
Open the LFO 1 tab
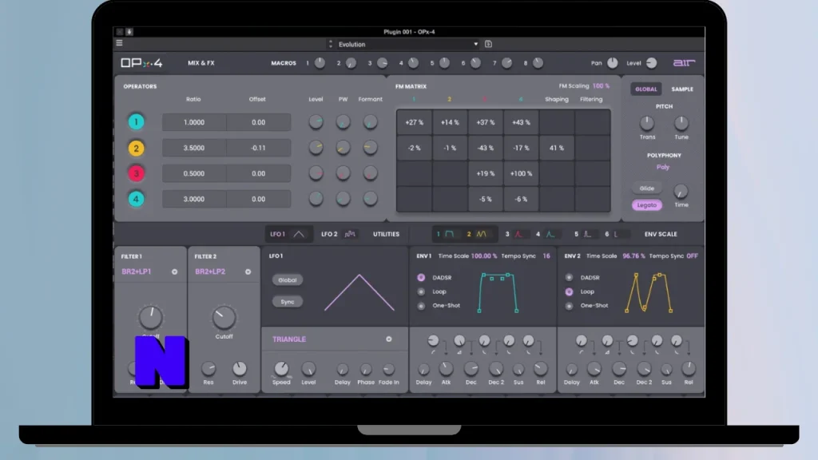click(x=288, y=234)
